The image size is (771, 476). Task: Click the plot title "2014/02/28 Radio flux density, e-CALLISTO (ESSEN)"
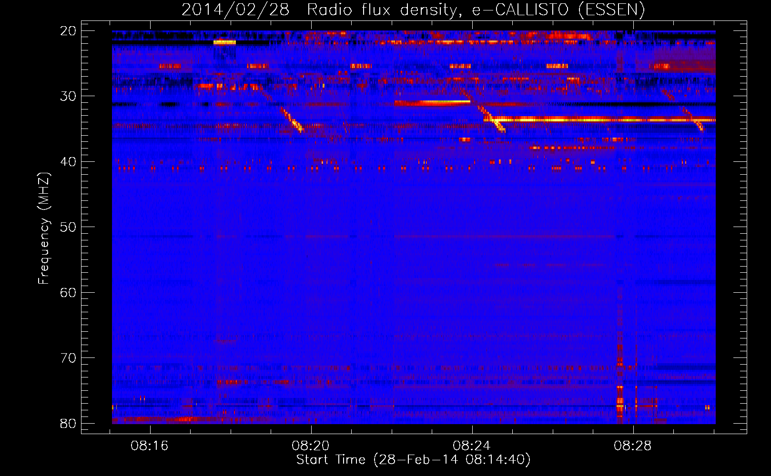(413, 9)
